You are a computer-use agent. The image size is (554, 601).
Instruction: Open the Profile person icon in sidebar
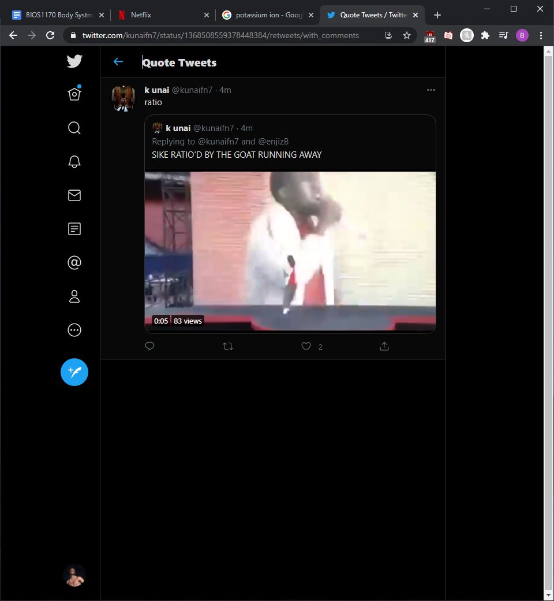74,296
